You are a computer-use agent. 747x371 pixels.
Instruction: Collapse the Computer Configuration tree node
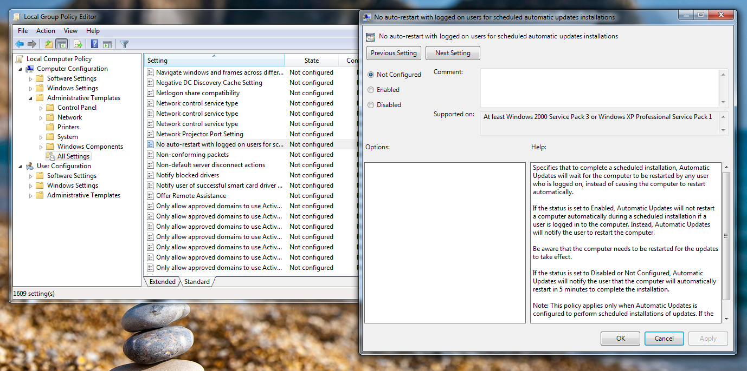pyautogui.click(x=21, y=69)
